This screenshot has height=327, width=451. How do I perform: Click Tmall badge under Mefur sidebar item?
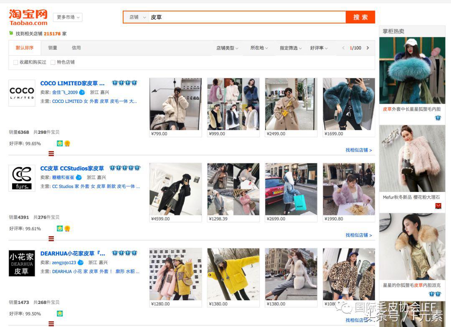438,206
